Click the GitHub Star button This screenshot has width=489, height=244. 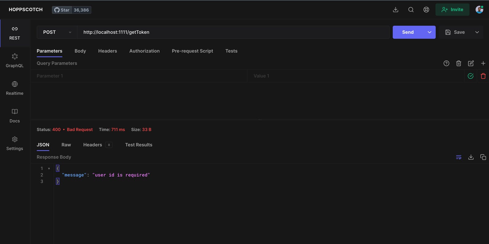(x=62, y=10)
